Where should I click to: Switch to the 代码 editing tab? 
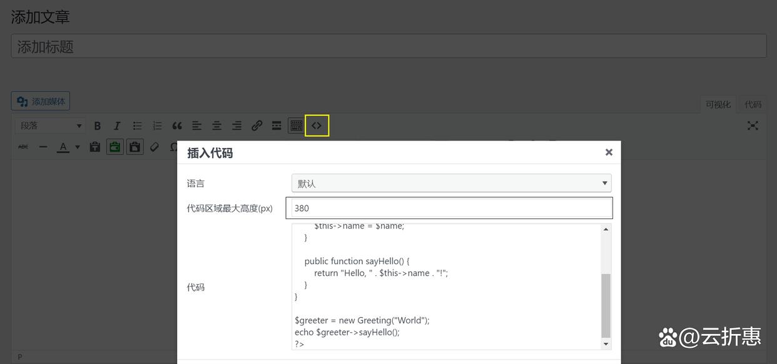click(x=753, y=104)
